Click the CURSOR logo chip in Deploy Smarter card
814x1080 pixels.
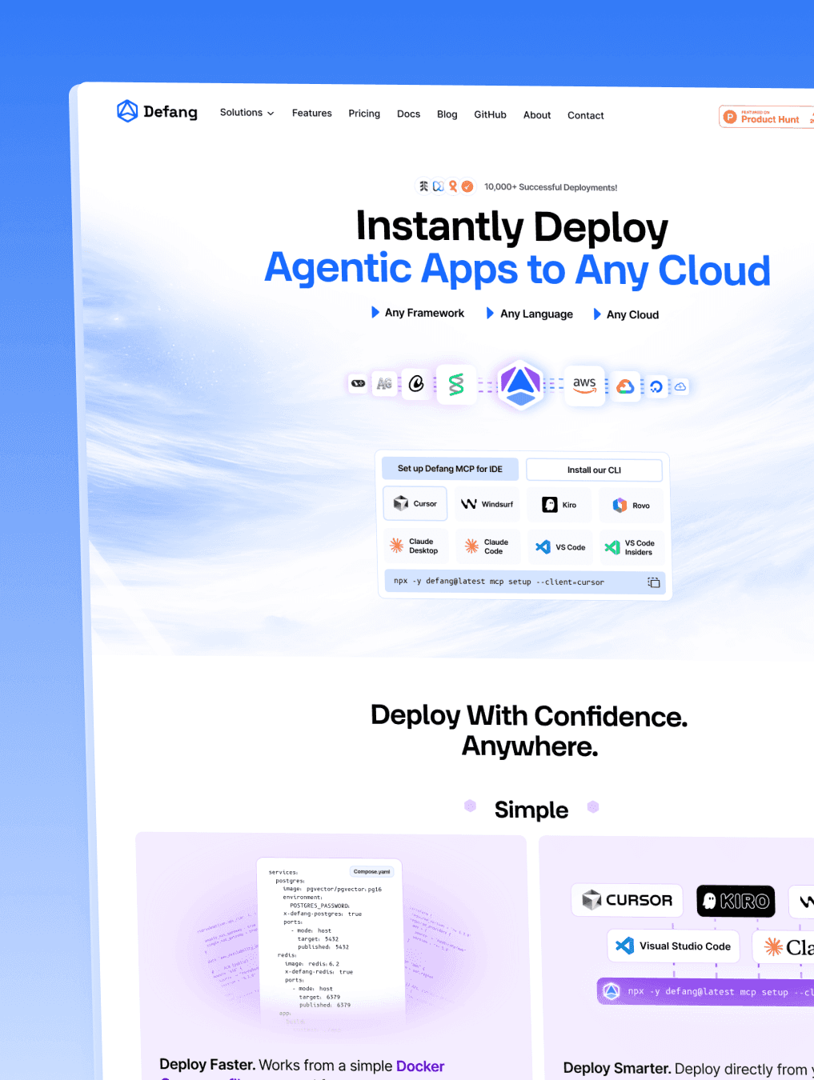click(x=628, y=900)
